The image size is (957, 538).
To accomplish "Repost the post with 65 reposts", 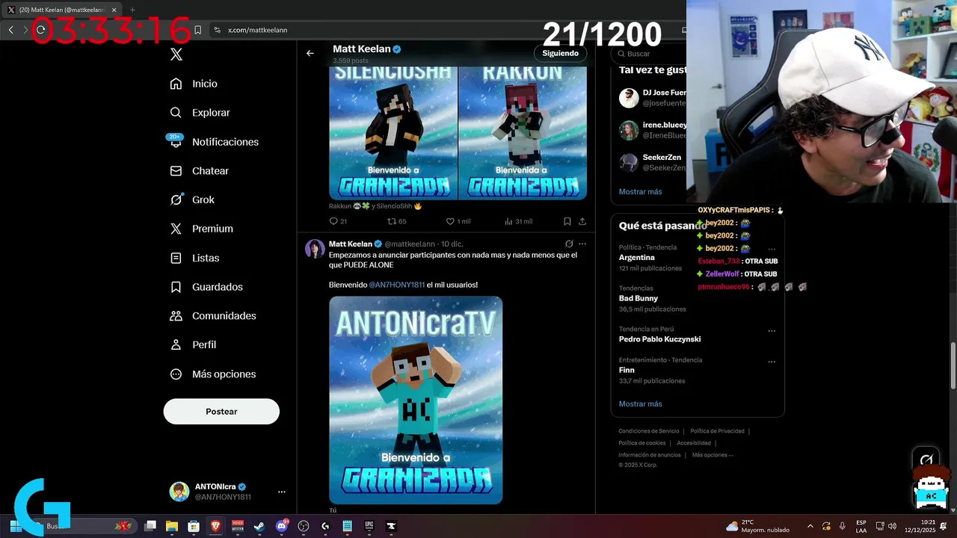I will [x=396, y=221].
